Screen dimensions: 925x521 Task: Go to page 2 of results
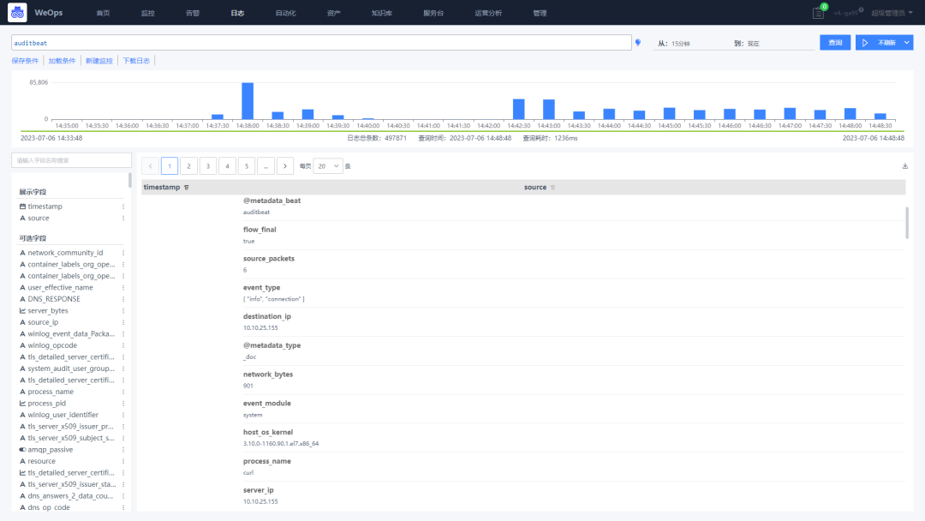[188, 166]
